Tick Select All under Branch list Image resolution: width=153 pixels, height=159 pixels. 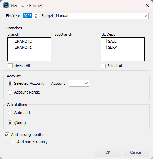click(x=10, y=65)
